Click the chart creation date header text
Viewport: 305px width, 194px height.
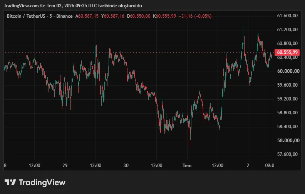coord(73,6)
